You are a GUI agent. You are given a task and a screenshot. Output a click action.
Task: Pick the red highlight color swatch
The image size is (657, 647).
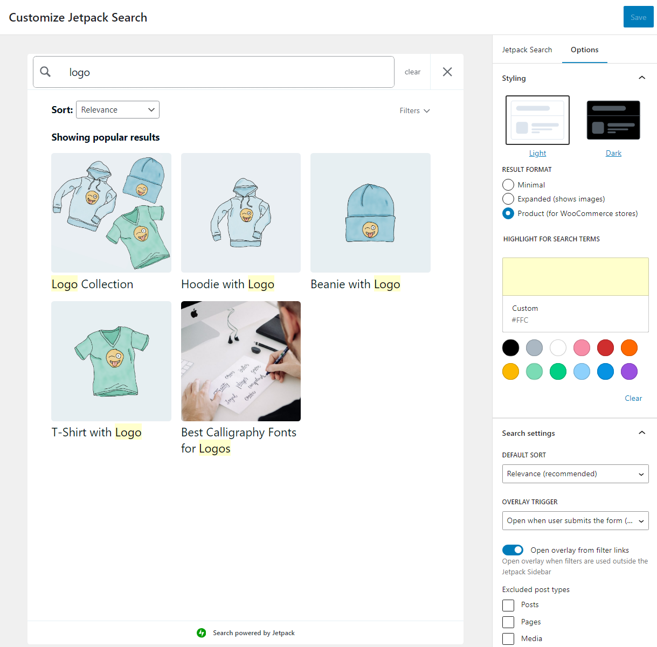click(605, 348)
